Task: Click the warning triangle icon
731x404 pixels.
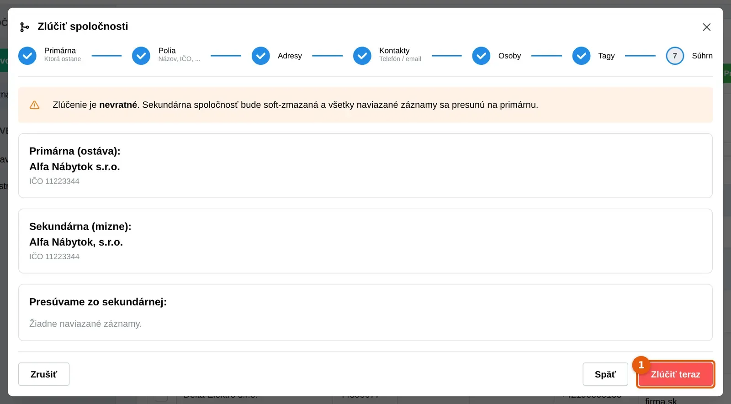Action: tap(34, 105)
